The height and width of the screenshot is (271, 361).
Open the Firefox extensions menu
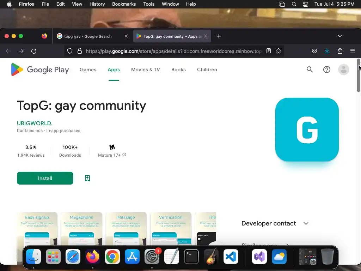pos(340,51)
